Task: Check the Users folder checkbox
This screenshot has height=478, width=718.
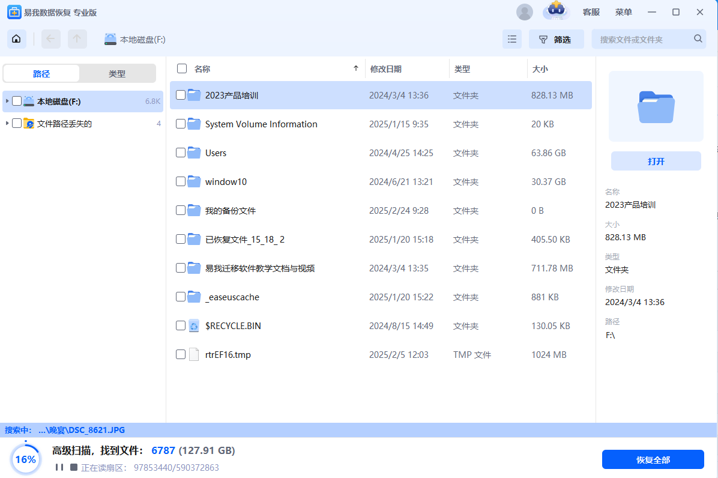Action: (x=181, y=153)
